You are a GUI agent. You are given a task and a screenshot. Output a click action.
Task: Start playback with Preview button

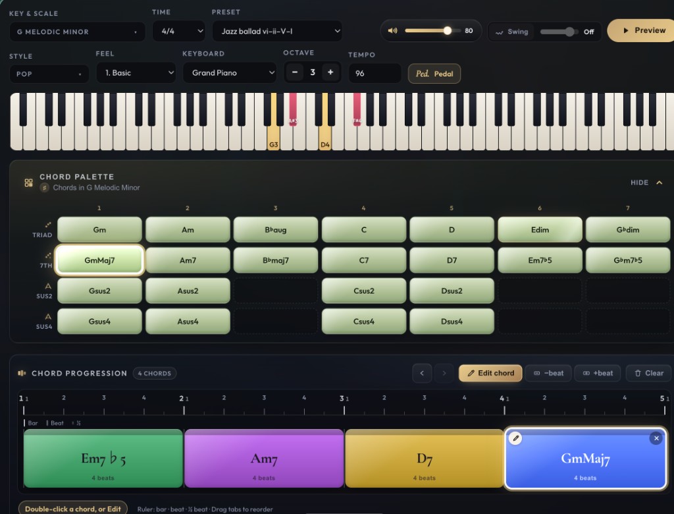[642, 30]
